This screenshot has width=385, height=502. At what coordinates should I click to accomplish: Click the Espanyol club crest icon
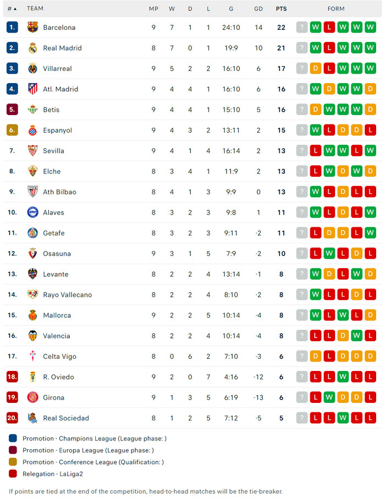33,130
